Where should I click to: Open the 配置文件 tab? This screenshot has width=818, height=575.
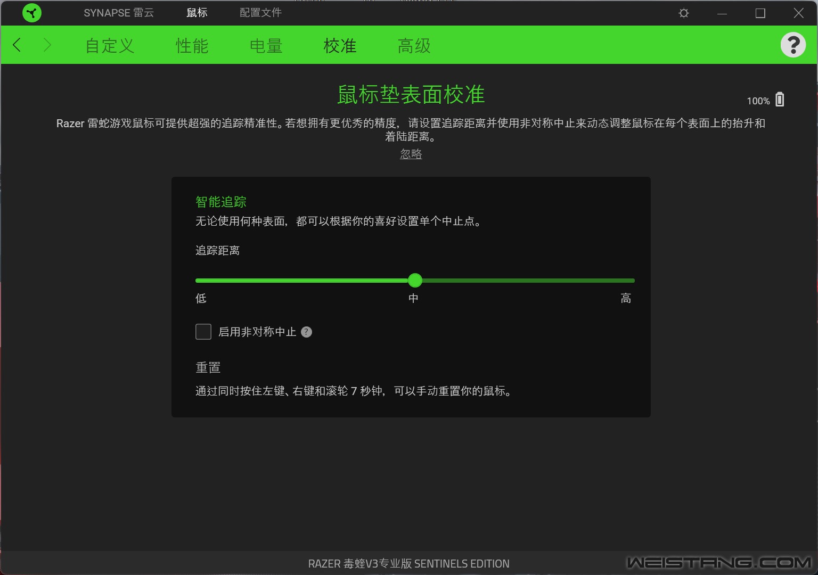[260, 13]
